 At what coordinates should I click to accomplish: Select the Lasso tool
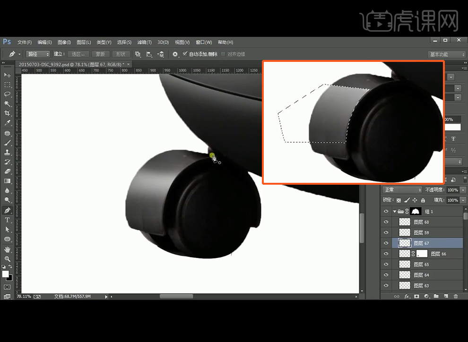(x=7, y=94)
